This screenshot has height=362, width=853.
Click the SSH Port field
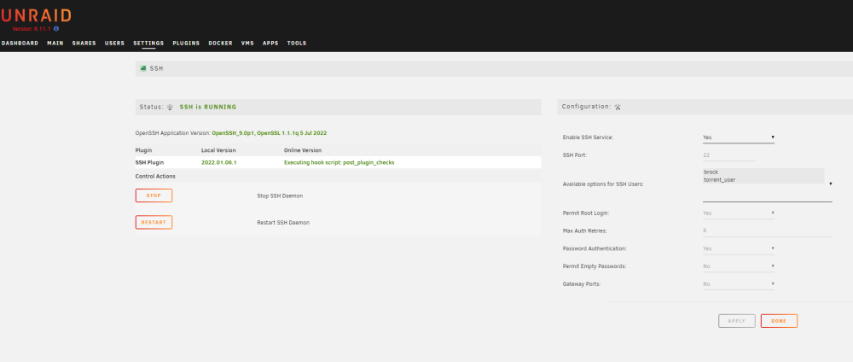[x=728, y=155]
